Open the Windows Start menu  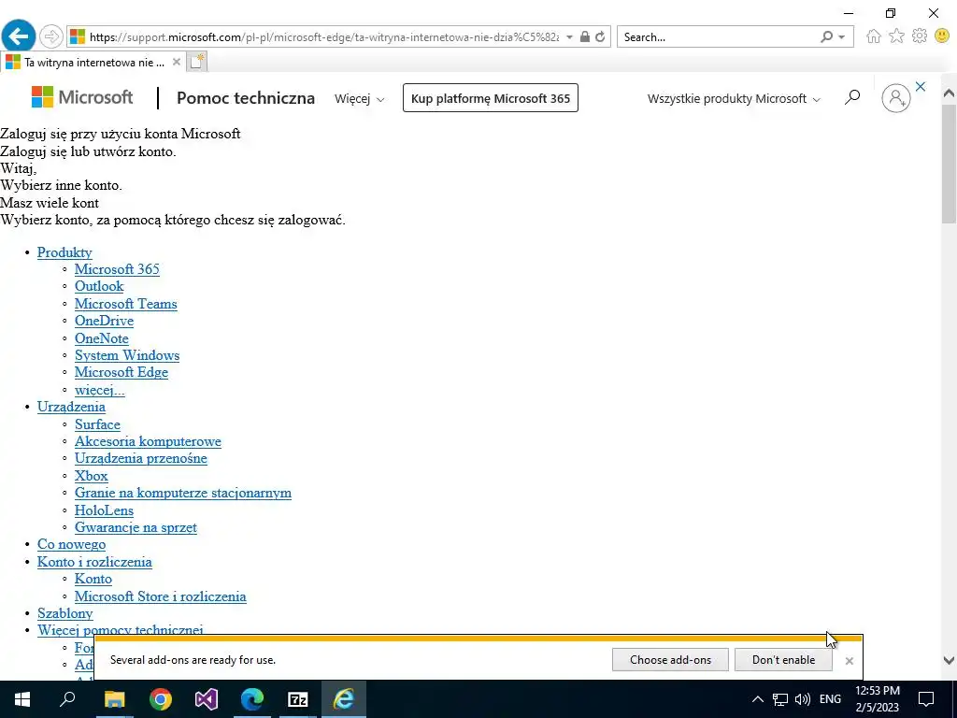pyautogui.click(x=22, y=699)
